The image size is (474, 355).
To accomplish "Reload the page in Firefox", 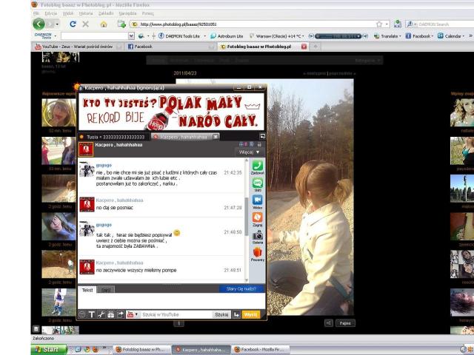I will coord(73,24).
